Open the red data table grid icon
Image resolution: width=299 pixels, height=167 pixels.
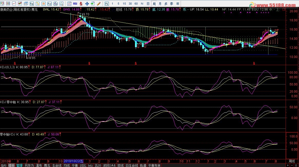(8, 3)
